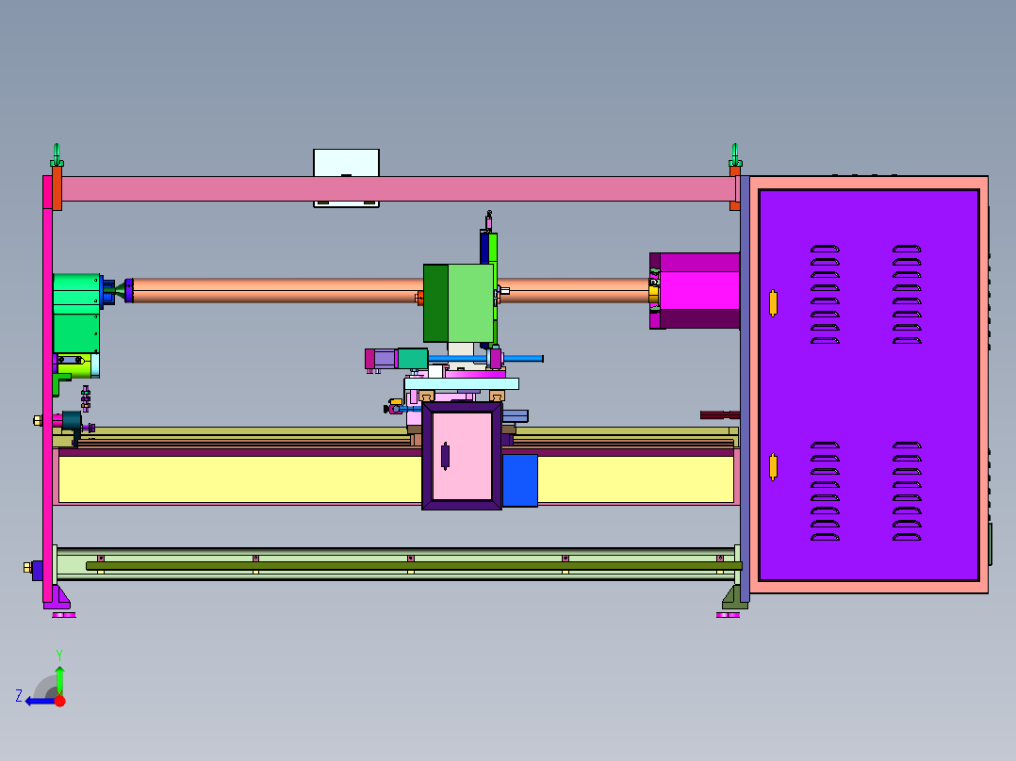Image resolution: width=1016 pixels, height=761 pixels.
Task: Select the green eye bolt at top left
Action: (57, 154)
